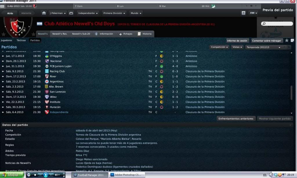
Task: Click the O'Higgins team badge
Action: (47, 56)
